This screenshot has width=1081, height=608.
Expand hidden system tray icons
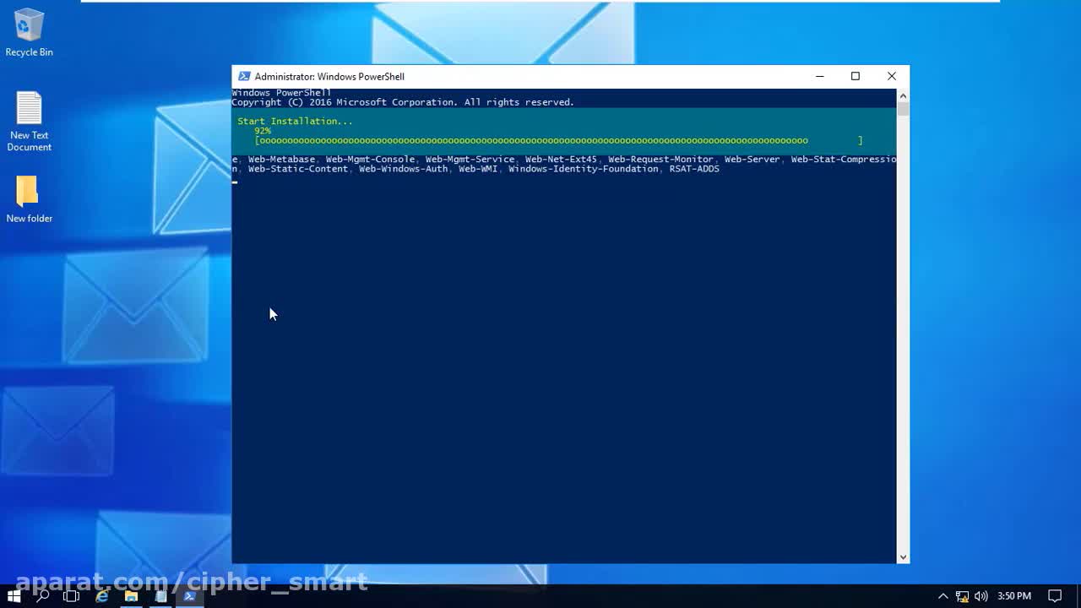943,596
